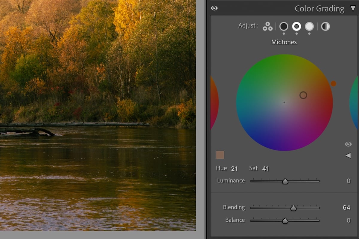Toggle the Color Grading panel with the top eye icon

click(214, 8)
